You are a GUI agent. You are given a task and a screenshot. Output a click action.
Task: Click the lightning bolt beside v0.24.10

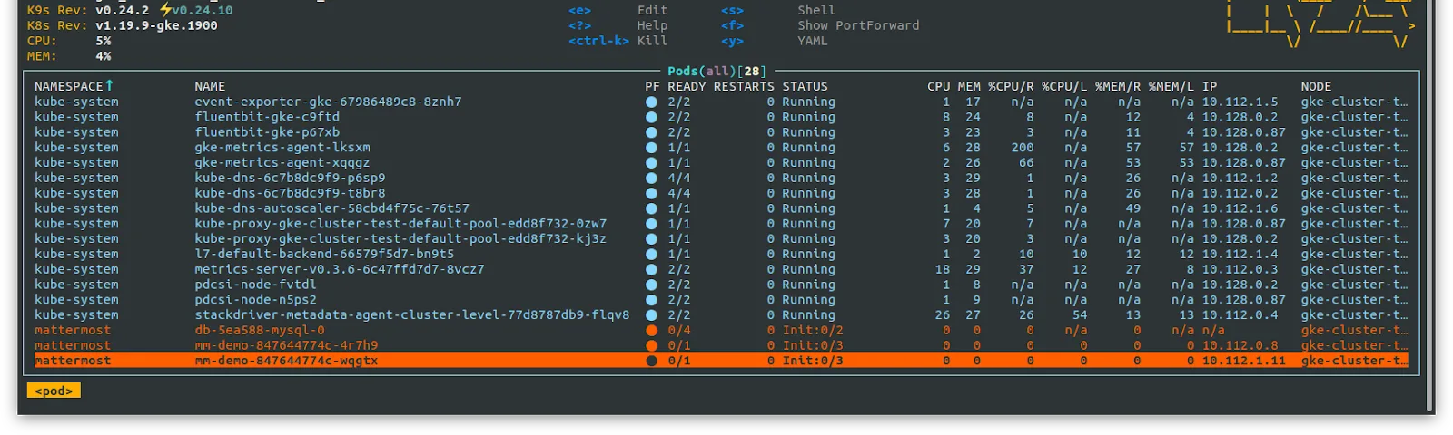coord(165,10)
